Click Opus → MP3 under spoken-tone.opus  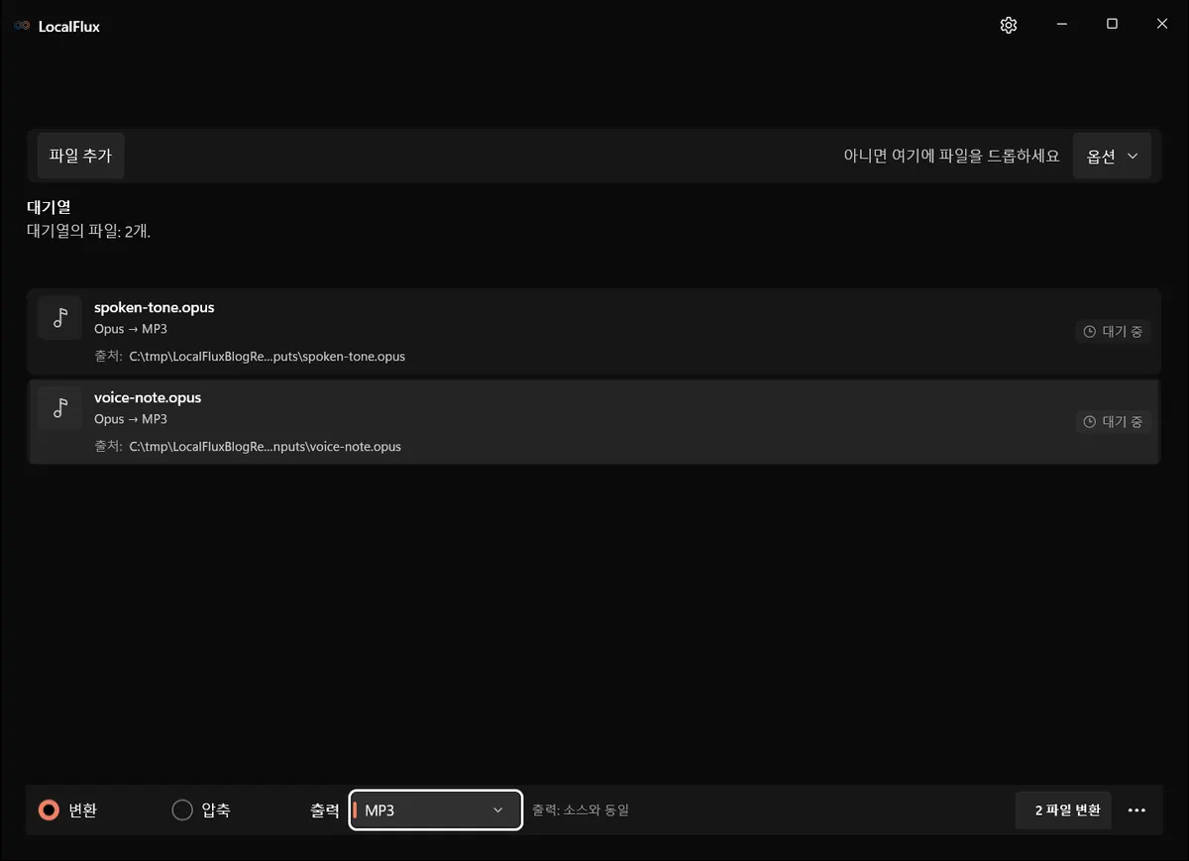click(131, 329)
